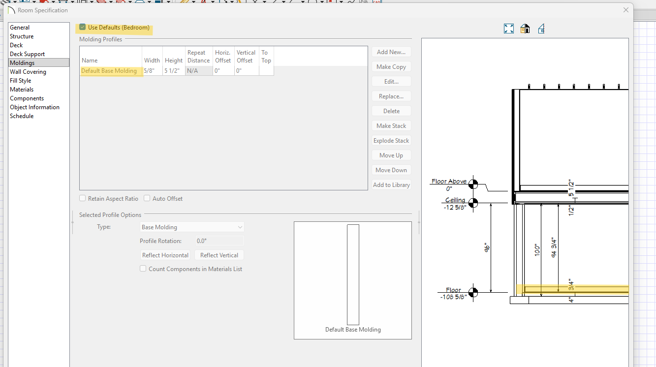Switch to the Wall Covering panel

click(x=28, y=72)
